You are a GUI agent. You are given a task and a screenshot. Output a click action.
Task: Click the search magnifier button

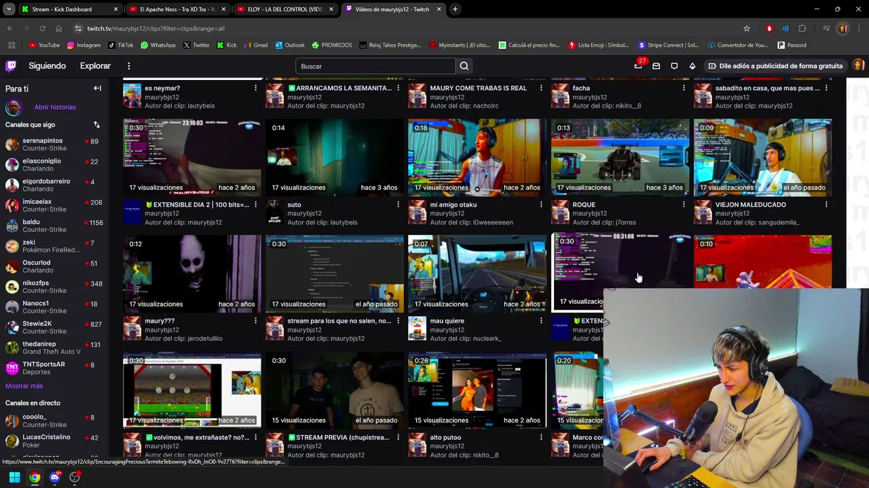point(464,66)
